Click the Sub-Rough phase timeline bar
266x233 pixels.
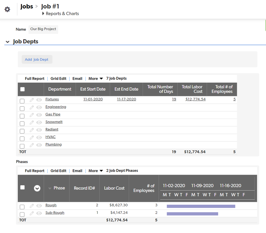[x=192, y=214]
